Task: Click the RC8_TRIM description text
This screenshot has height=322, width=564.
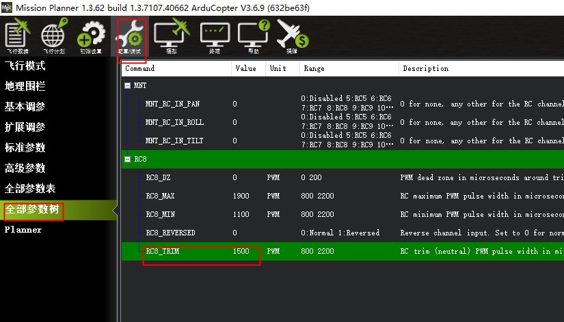Action: (481, 251)
